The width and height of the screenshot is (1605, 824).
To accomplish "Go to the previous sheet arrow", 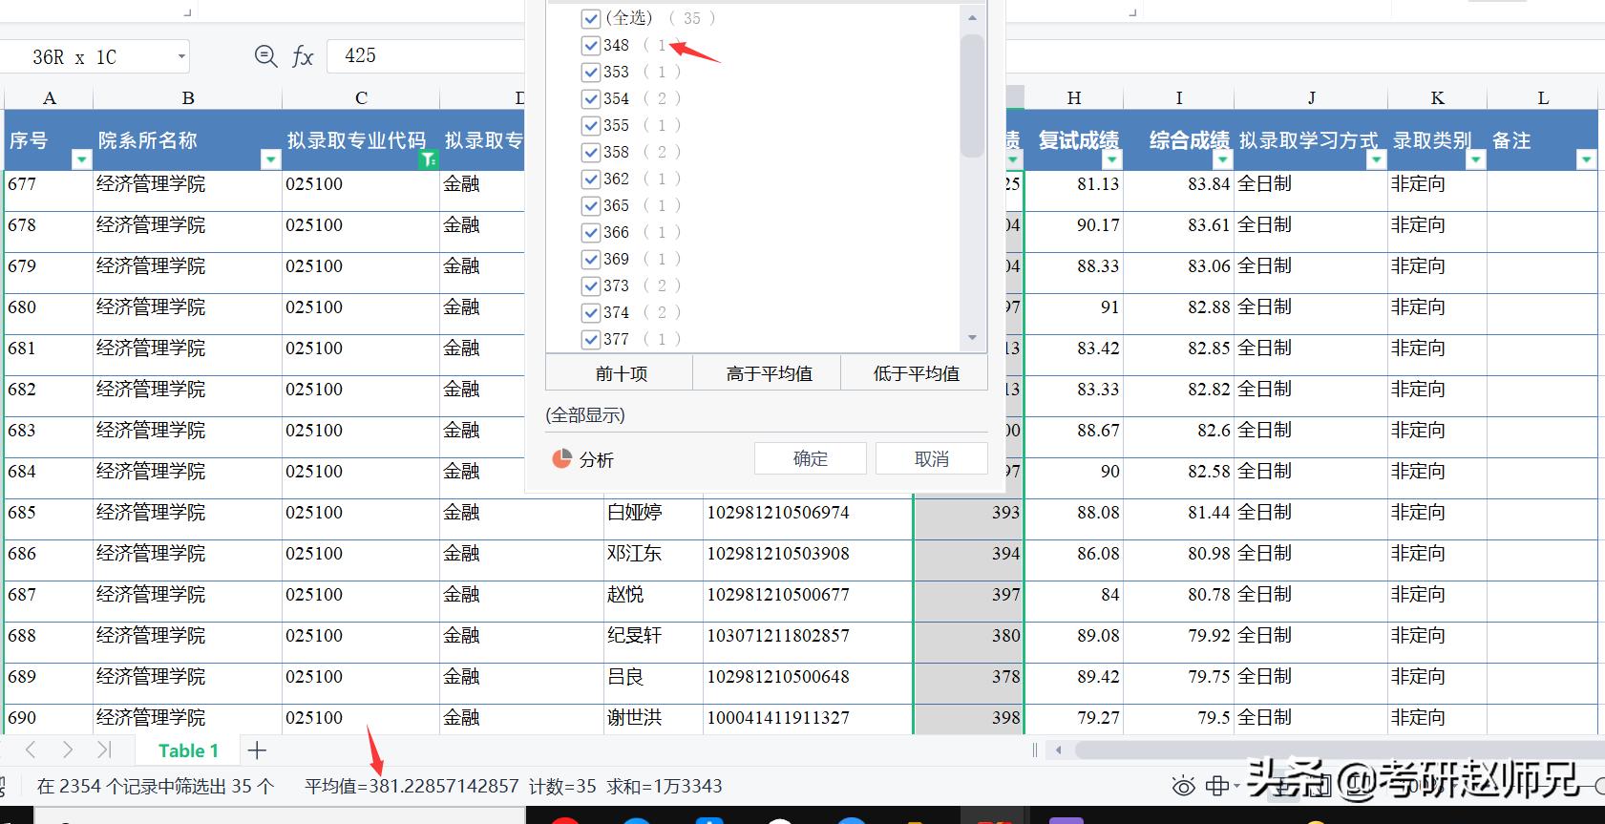I will coord(31,750).
